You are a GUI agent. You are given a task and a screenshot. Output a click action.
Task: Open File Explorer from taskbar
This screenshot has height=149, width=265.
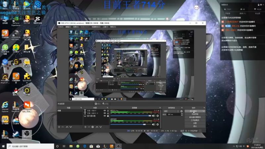71,146
